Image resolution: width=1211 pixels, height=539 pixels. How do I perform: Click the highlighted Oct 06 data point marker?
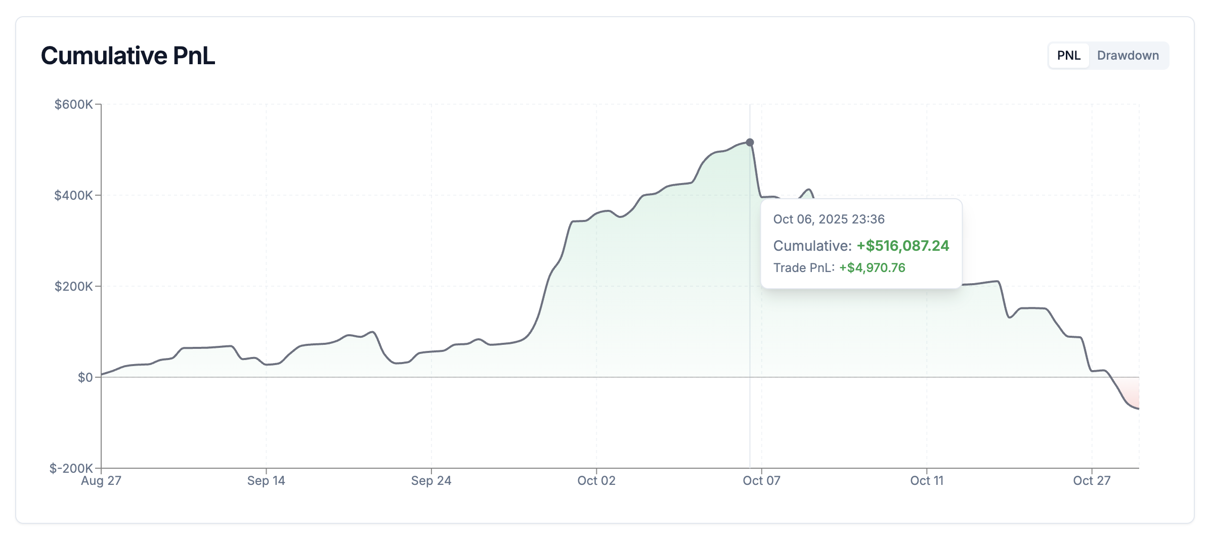[750, 143]
